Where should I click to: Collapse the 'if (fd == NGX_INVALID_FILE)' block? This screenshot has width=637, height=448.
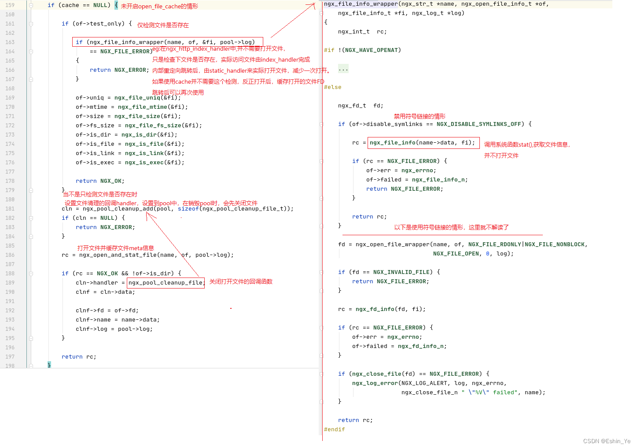click(321, 272)
